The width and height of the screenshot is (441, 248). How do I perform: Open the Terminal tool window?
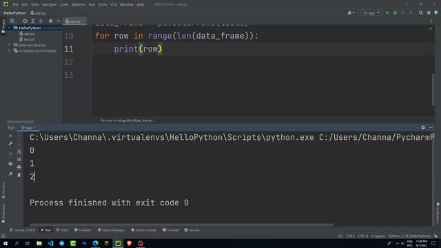tap(170, 230)
